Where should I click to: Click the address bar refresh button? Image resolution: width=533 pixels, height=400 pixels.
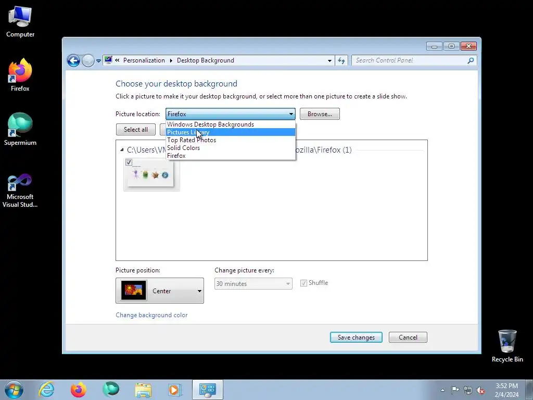coord(341,60)
